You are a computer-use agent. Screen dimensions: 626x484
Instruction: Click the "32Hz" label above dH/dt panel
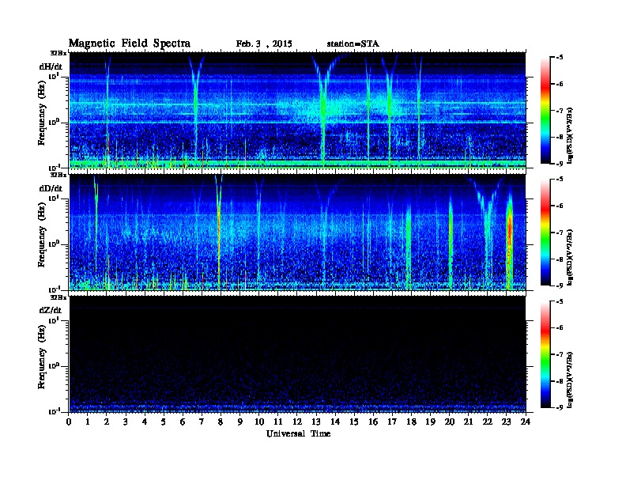(58, 53)
